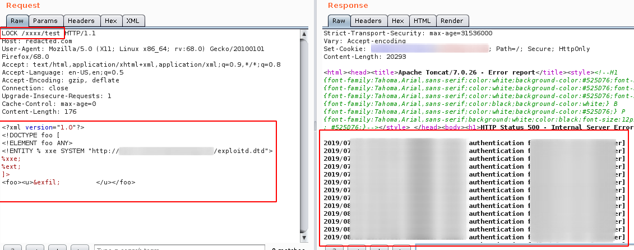Switch to the Request Raw tab
The width and height of the screenshot is (634, 250).
[x=17, y=21]
